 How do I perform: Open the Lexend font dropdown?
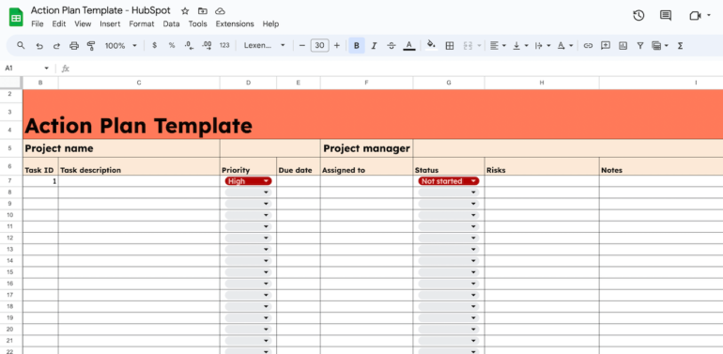264,46
